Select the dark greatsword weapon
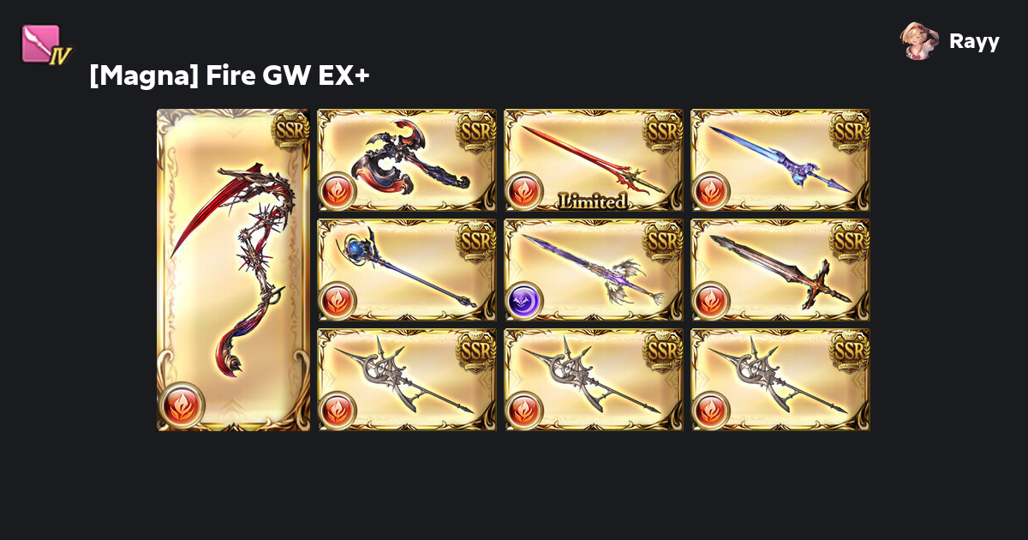Viewport: 1028px width, 540px height. click(x=780, y=270)
